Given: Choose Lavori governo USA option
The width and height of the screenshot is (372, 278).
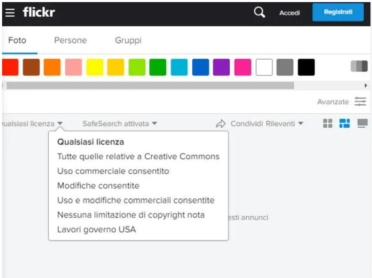Looking at the screenshot, I should (x=96, y=230).
